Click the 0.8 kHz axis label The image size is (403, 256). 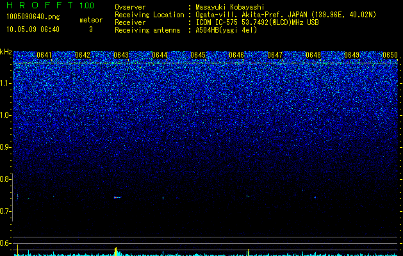(6, 179)
